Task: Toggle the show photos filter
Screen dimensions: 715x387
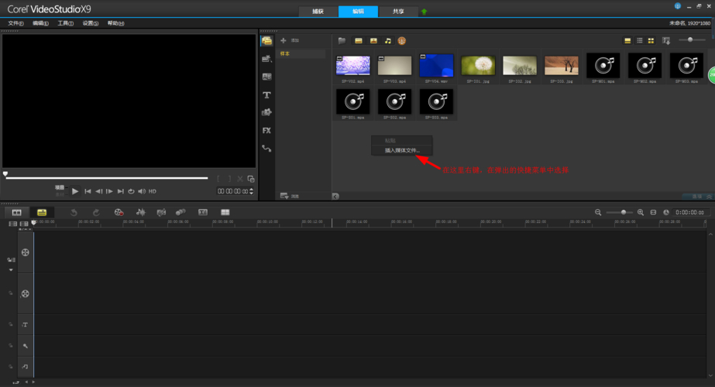Action: [x=373, y=40]
